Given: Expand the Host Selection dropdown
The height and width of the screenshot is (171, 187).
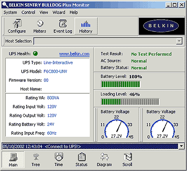Looking at the screenshot, I should coord(179,41).
